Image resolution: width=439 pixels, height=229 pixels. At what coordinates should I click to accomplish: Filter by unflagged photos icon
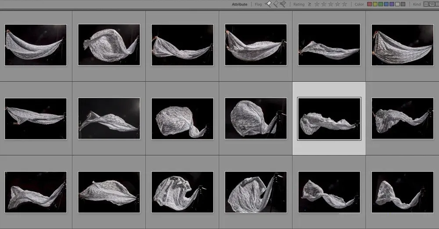pyautogui.click(x=276, y=4)
